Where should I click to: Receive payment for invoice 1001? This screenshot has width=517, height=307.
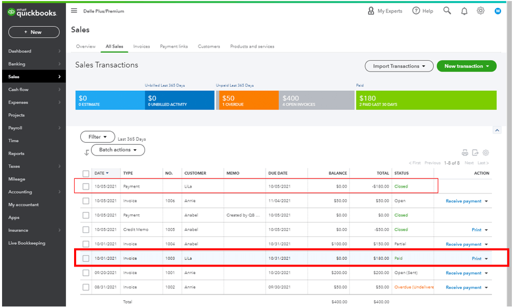point(464,273)
